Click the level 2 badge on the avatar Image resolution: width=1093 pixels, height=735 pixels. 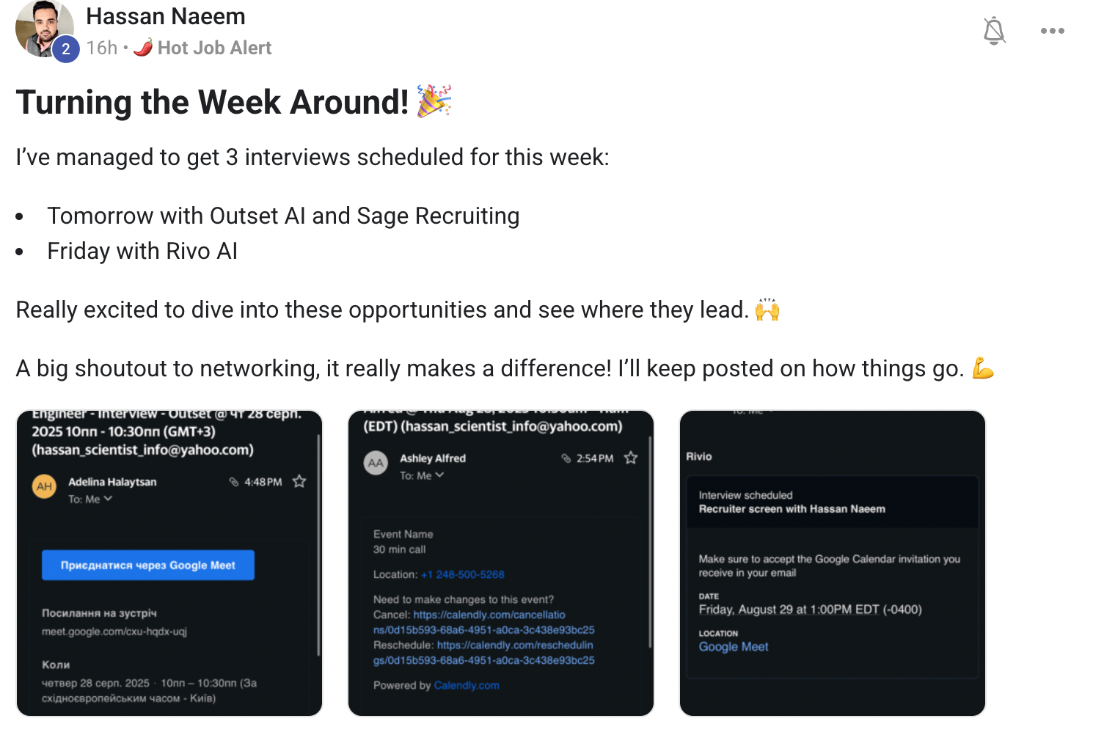[66, 49]
